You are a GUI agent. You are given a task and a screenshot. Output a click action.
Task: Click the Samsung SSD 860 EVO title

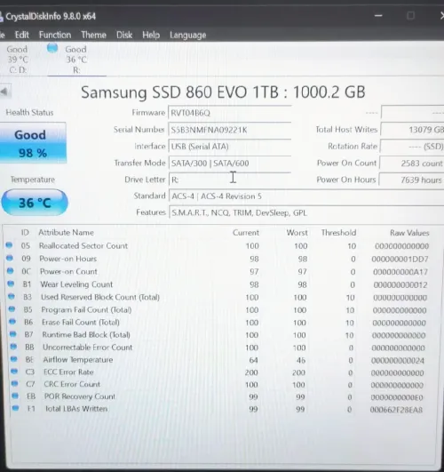pos(223,92)
